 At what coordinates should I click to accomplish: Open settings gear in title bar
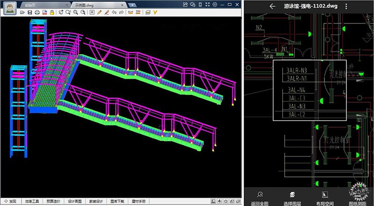point(215,5)
